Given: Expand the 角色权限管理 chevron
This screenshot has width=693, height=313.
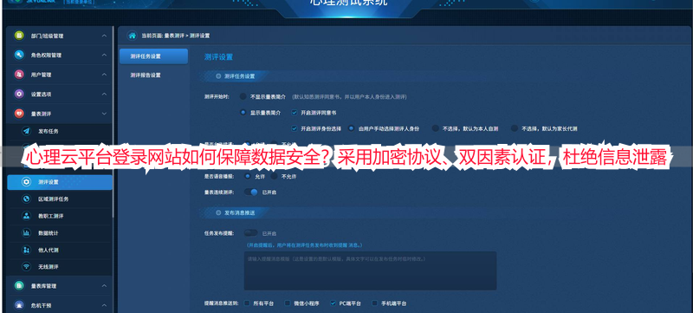Looking at the screenshot, I should (104, 55).
